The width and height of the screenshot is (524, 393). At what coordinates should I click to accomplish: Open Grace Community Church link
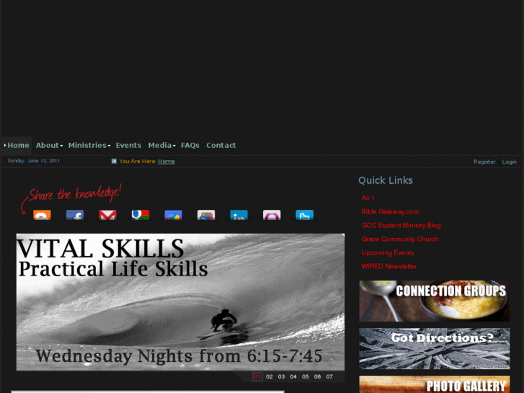tap(400, 239)
